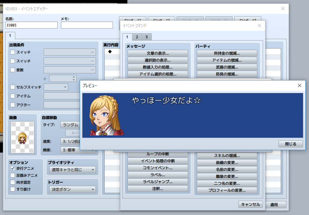Click the 注釈 command button
This screenshot has height=215, width=309.
tap(158, 189)
